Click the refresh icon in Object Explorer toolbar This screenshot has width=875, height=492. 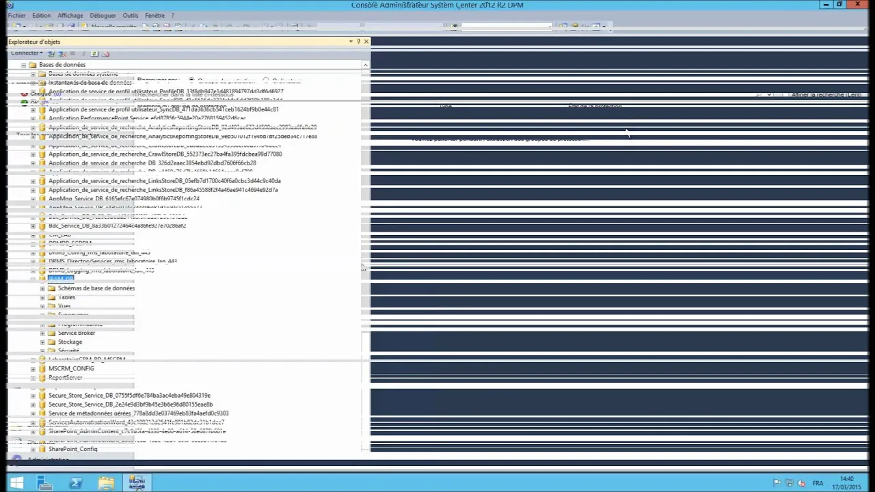tap(94, 53)
